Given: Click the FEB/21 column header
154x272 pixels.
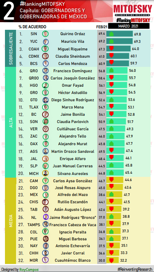Looking at the screenshot, I should (101, 27).
